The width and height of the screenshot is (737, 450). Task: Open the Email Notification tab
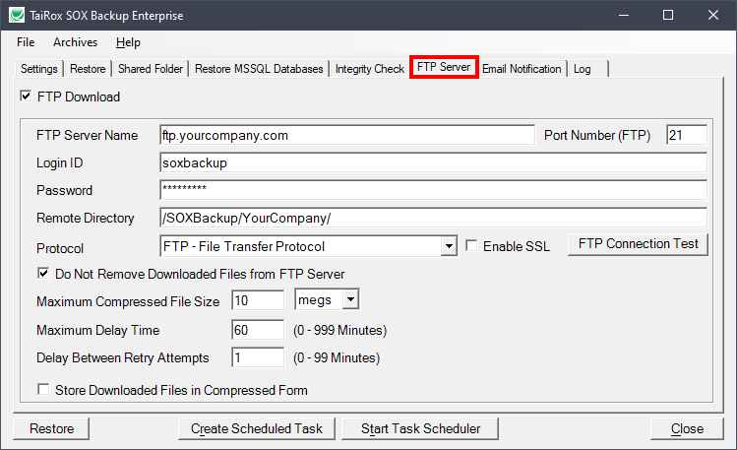pos(522,69)
